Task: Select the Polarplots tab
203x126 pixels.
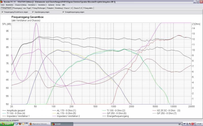Action: [51, 8]
